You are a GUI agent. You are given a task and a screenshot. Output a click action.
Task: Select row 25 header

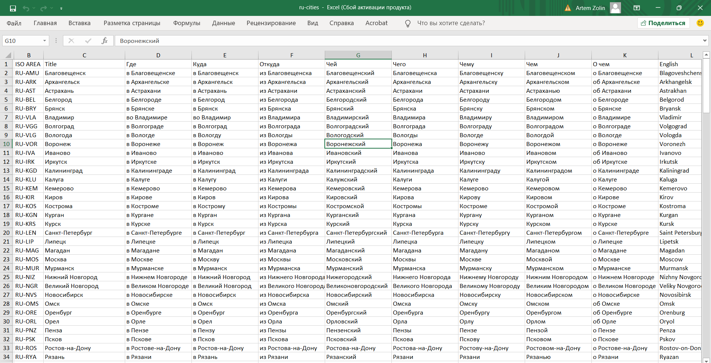click(6, 277)
